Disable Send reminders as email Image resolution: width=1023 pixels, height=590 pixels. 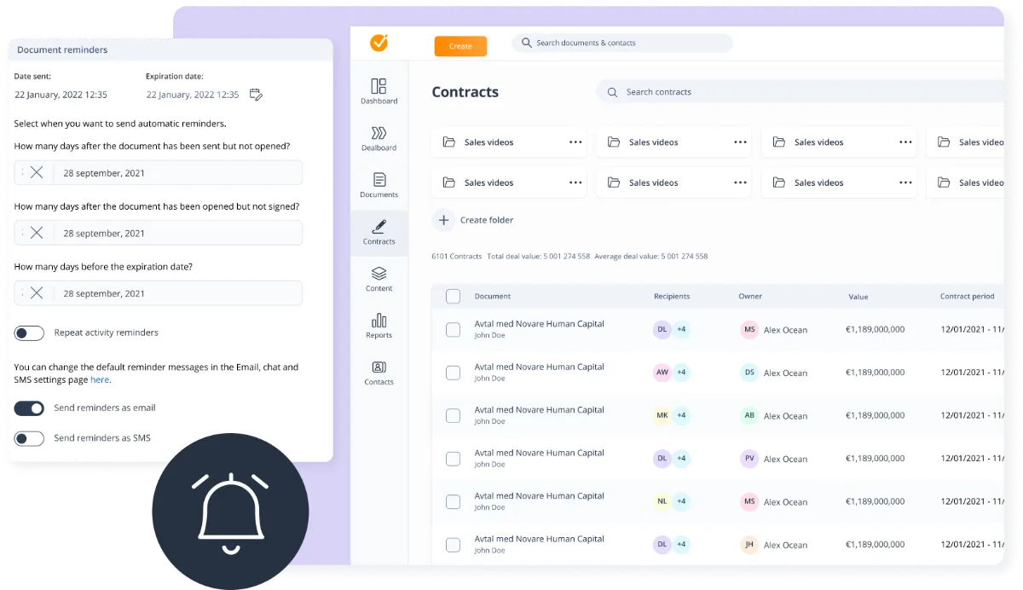pos(29,408)
